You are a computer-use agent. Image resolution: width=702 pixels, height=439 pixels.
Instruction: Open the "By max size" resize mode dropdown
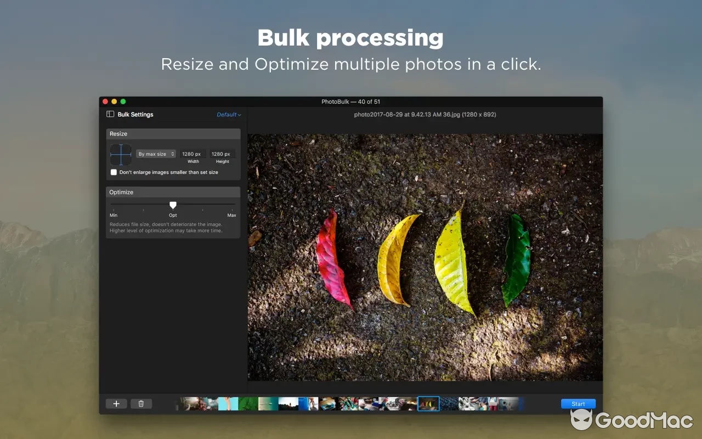156,154
